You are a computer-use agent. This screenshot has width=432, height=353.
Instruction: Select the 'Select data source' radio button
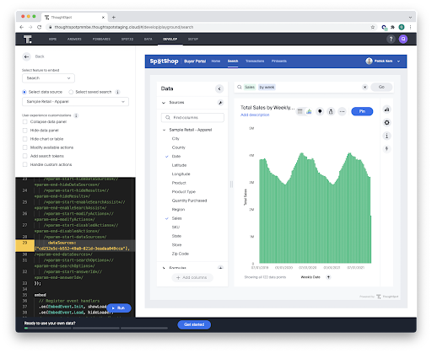click(24, 92)
